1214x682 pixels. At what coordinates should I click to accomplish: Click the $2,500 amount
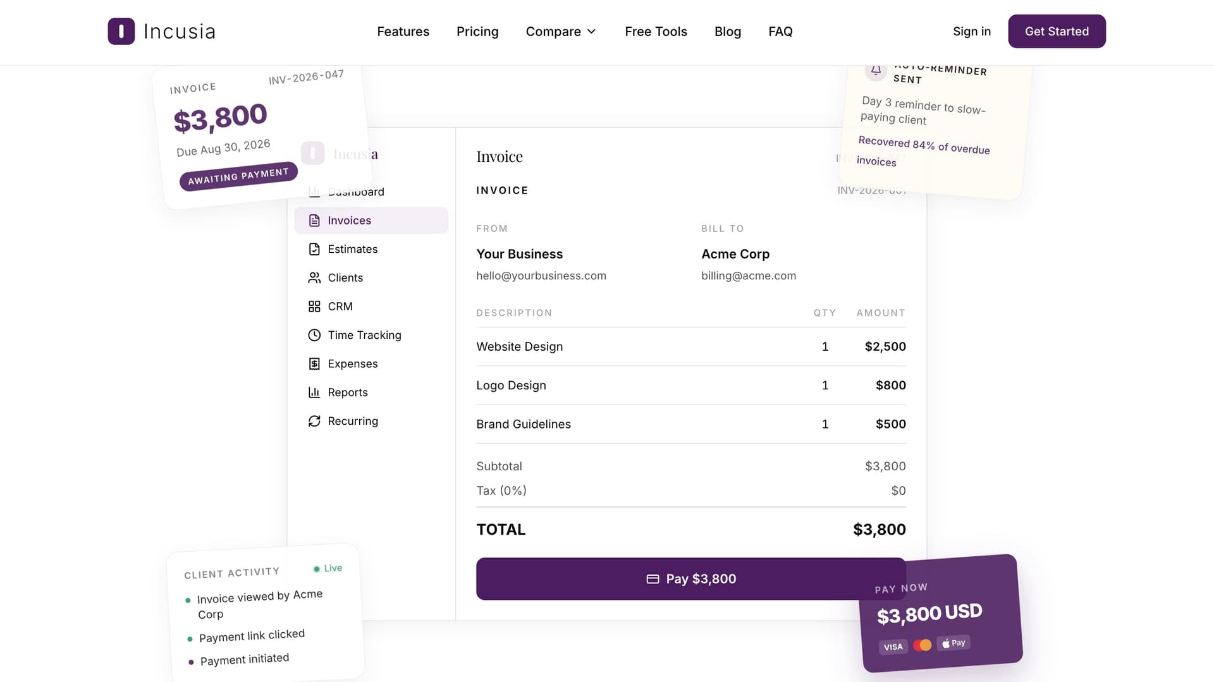885,346
